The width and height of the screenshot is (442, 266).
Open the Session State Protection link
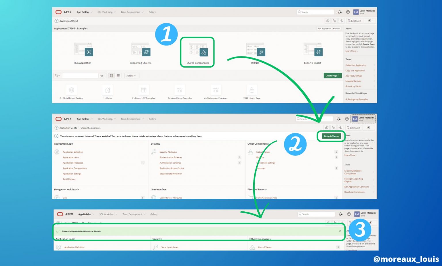coord(171,174)
